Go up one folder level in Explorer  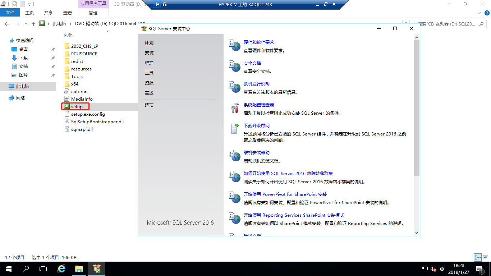[33, 24]
